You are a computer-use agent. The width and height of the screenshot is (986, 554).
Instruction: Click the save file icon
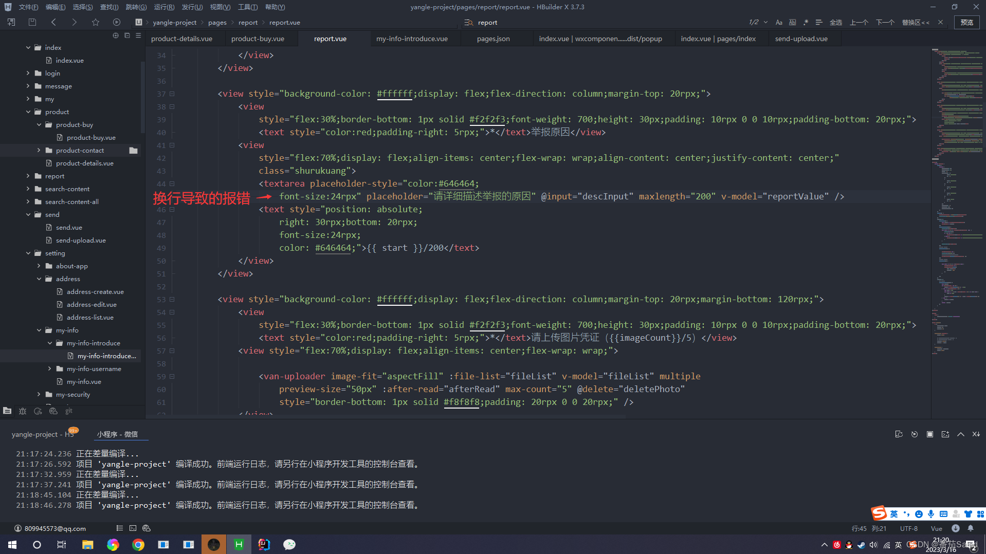[x=32, y=22]
